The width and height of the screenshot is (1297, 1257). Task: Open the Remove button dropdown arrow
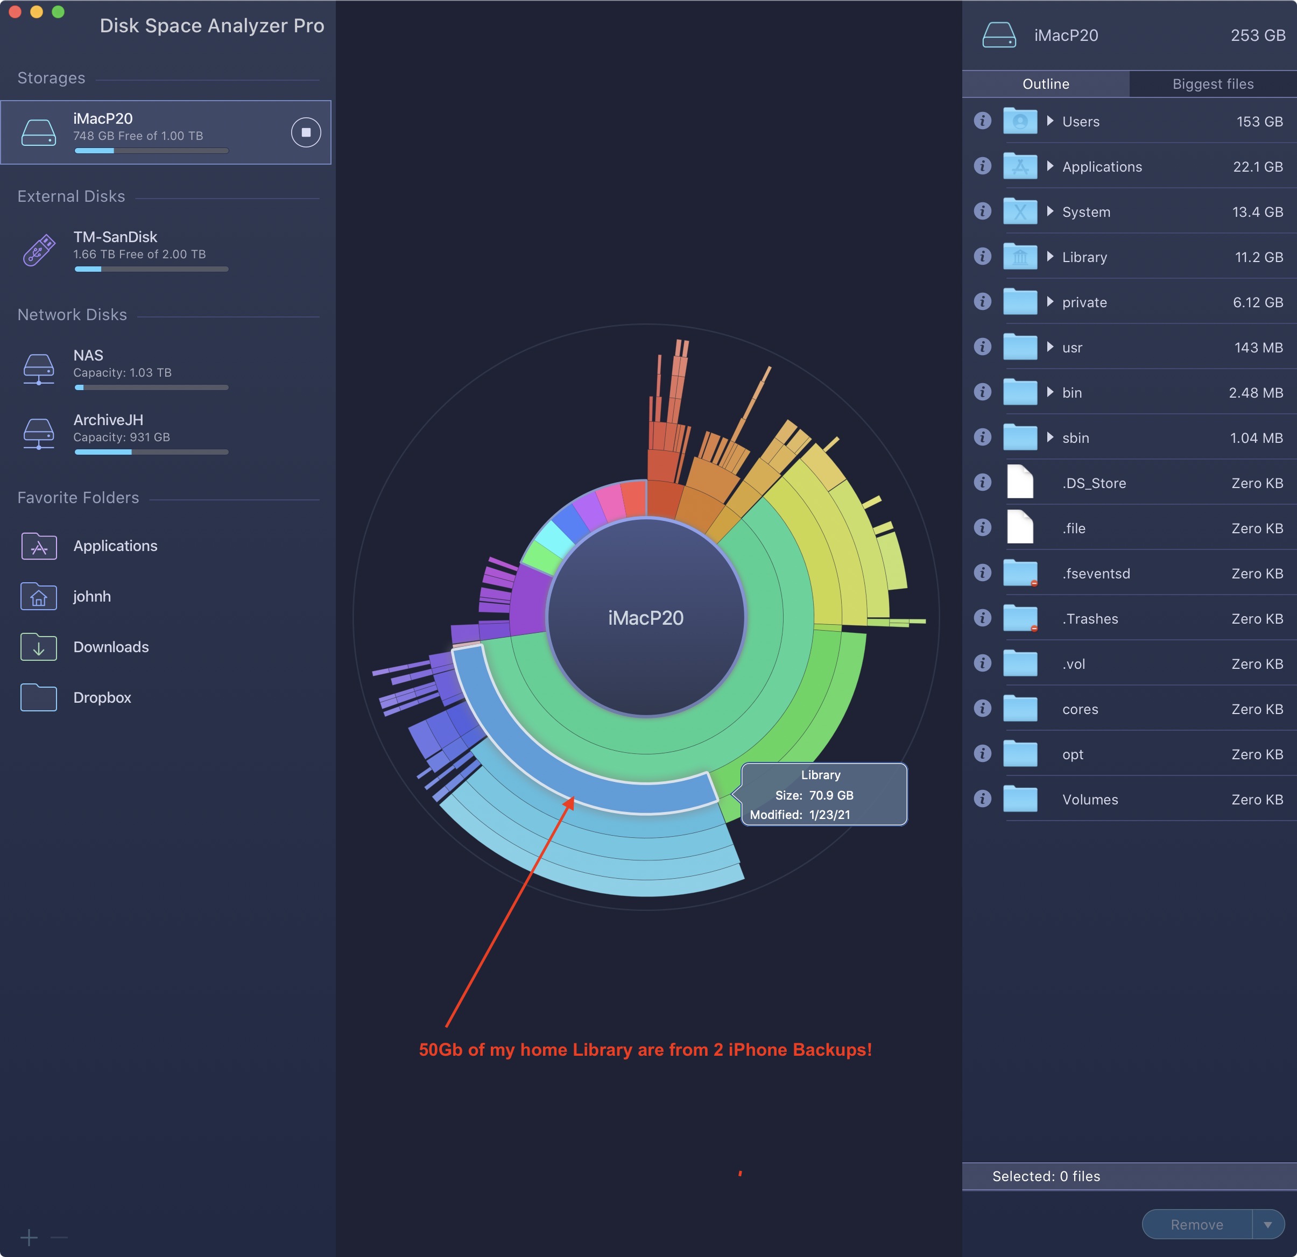pos(1267,1225)
